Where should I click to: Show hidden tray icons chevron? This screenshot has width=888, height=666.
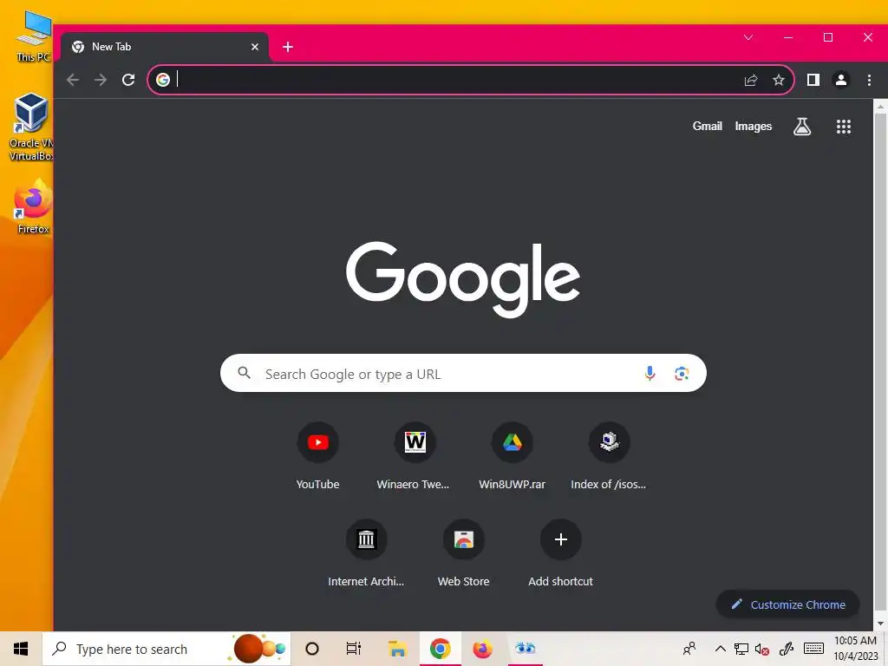pos(721,649)
